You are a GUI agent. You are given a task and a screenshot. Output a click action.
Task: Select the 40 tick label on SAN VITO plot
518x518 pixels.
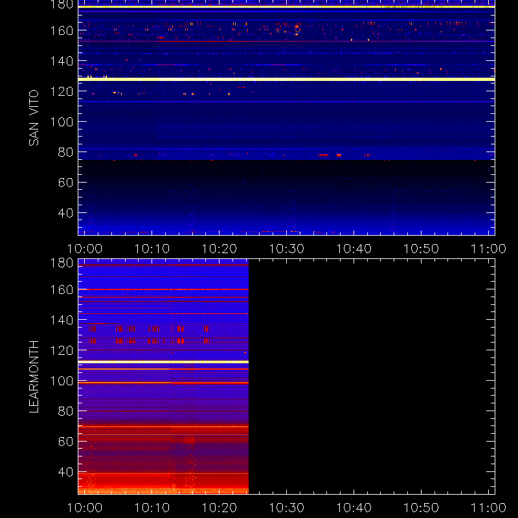[65, 213]
